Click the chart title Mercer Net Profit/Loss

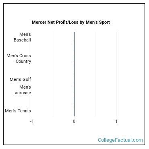(x=71, y=22)
